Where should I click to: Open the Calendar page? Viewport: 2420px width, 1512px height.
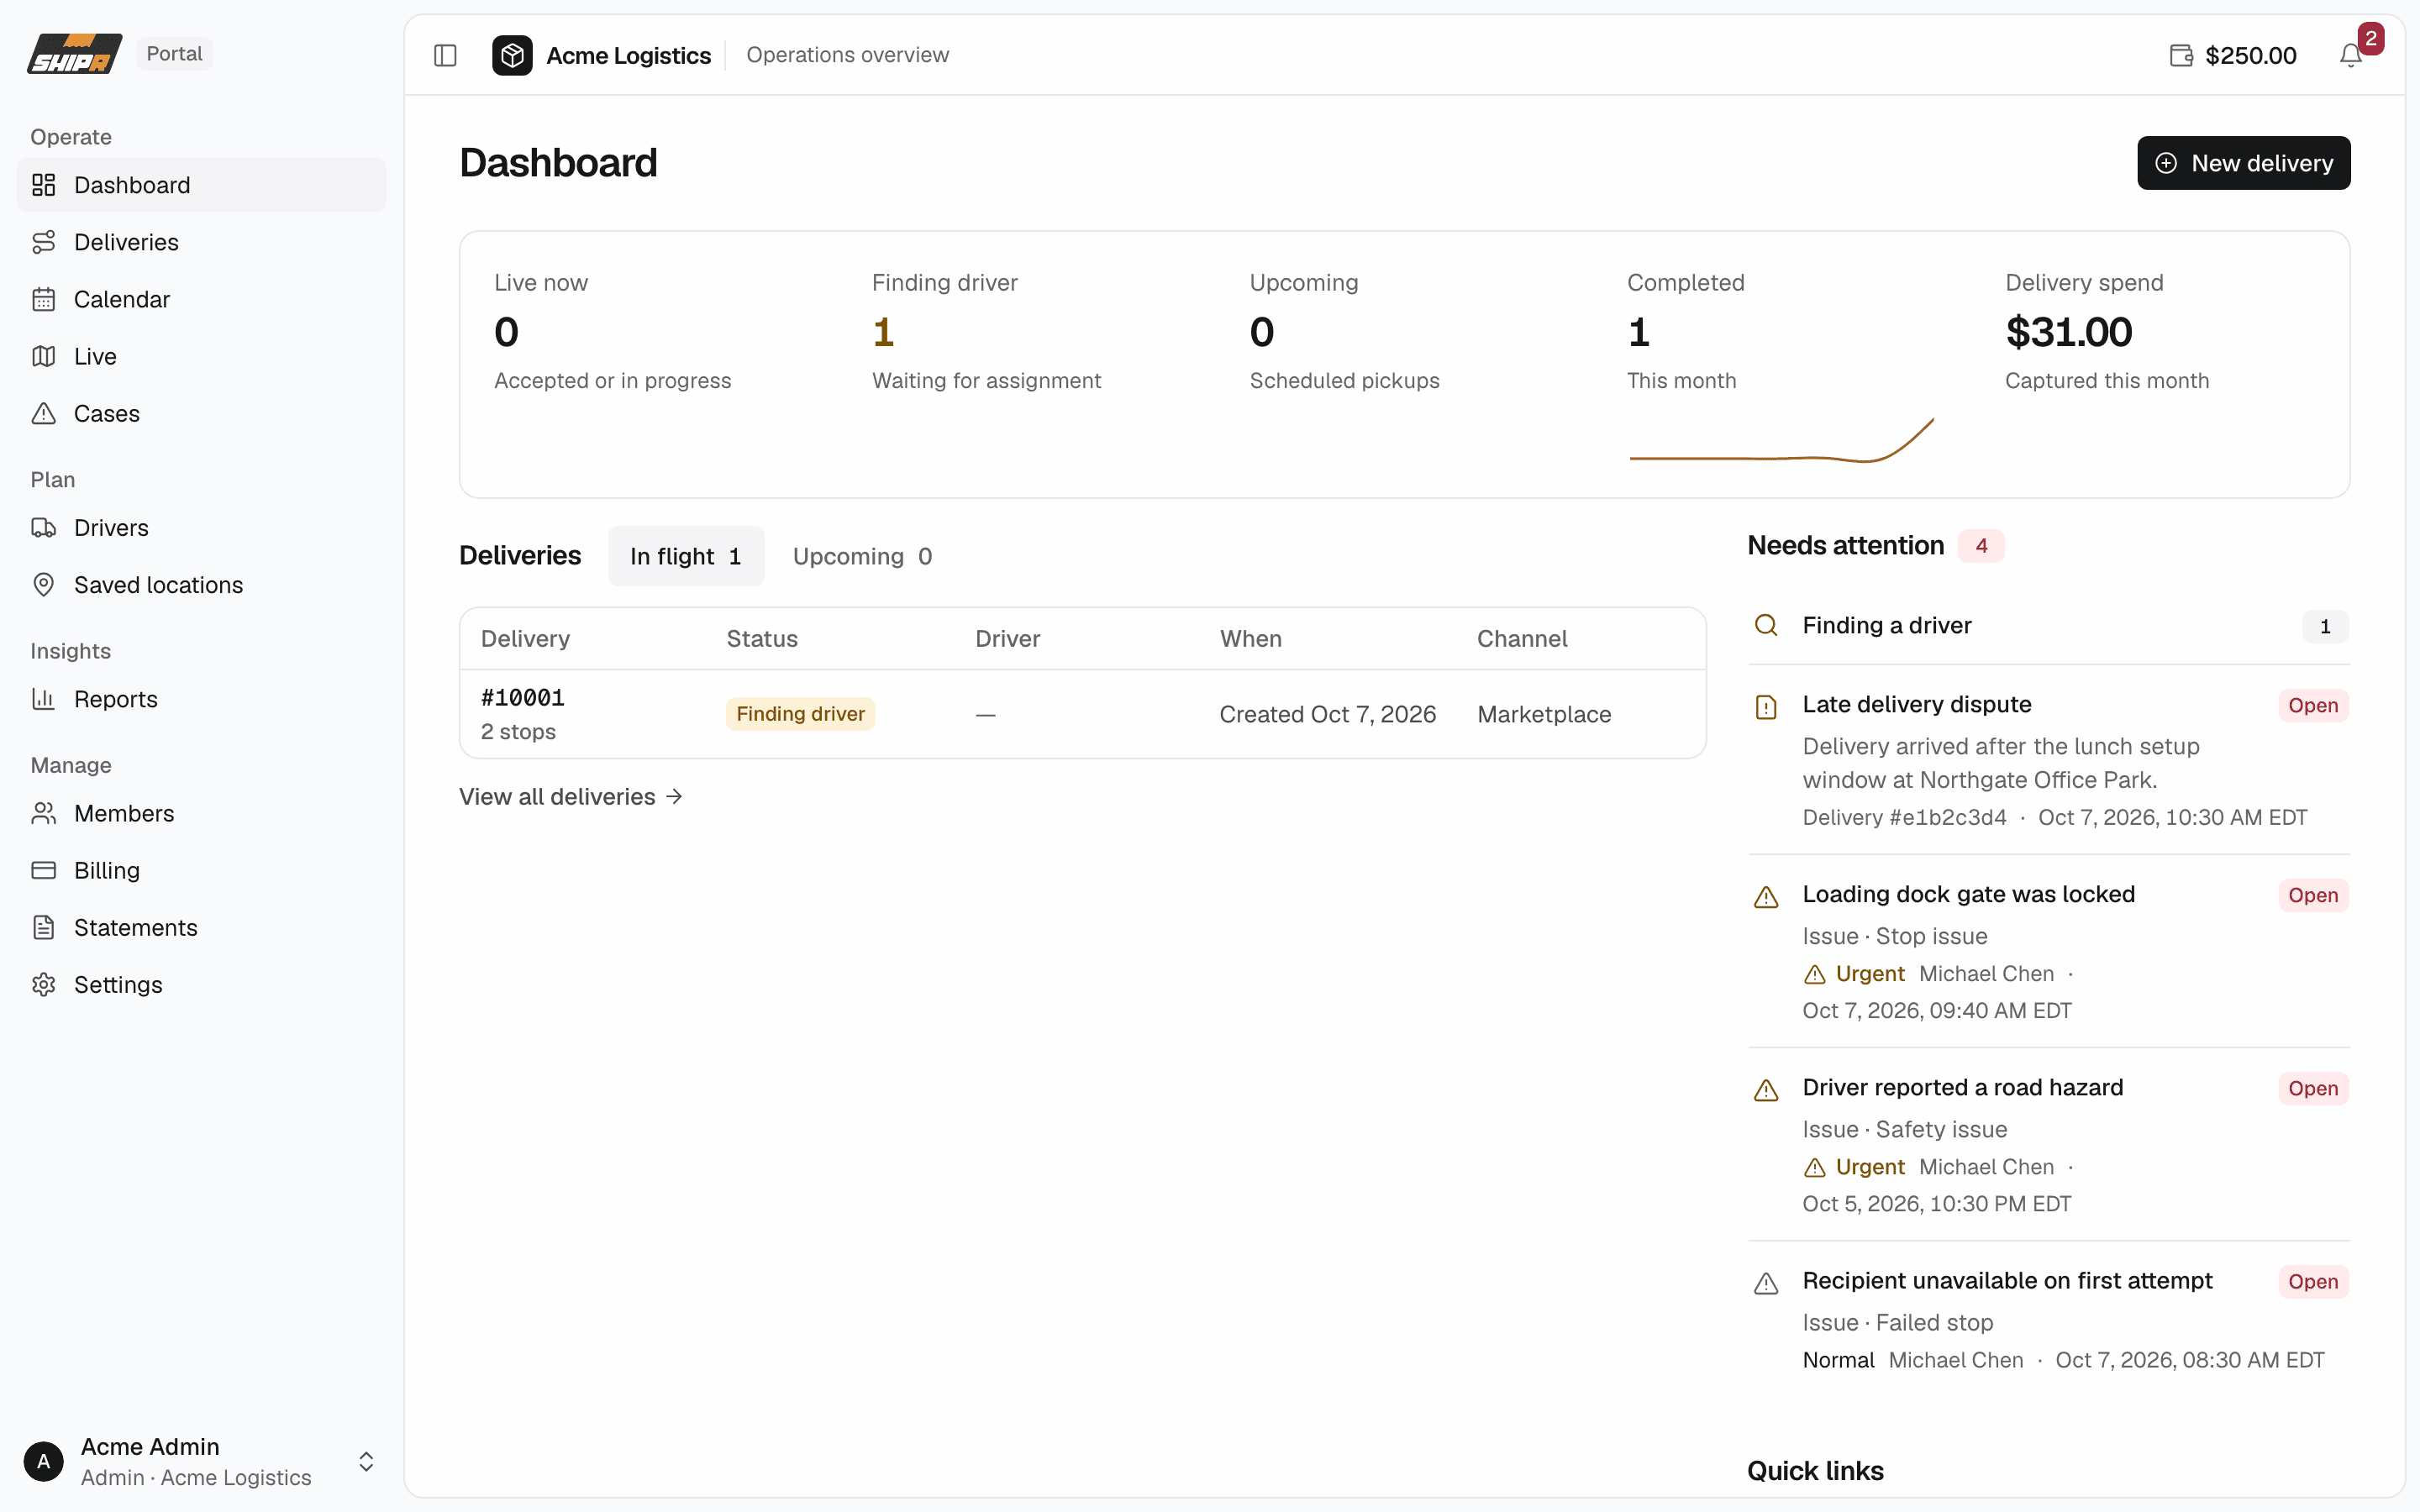point(201,299)
